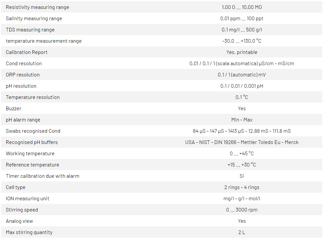Select the 0,1 °C temperature resolution value
323x239 pixels.
coord(242,97)
